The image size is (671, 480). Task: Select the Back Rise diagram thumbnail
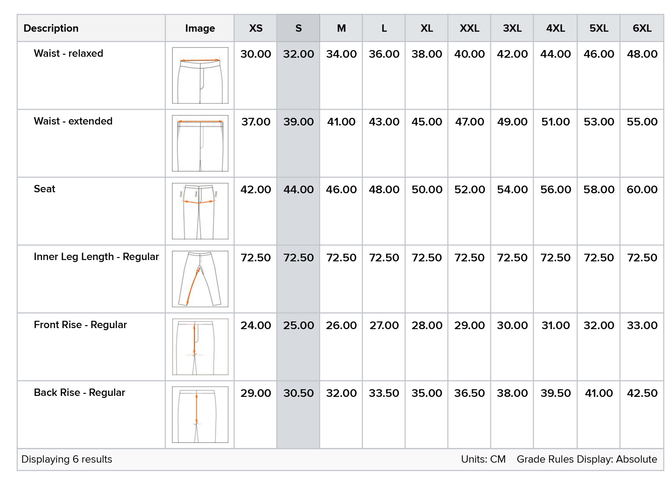click(x=200, y=414)
